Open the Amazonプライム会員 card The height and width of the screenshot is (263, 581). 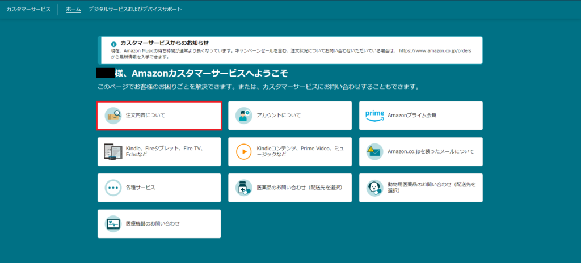(420, 116)
